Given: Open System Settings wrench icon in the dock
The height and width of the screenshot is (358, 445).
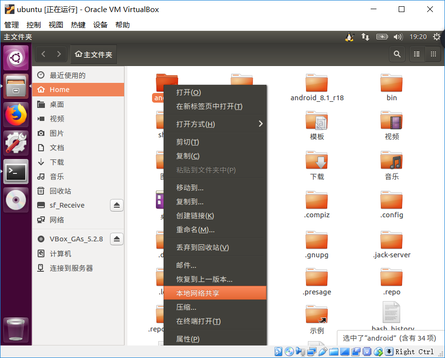Looking at the screenshot, I should click(x=16, y=143).
